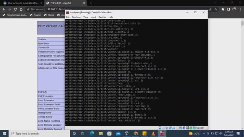Share this page icon in Chrome
244x137 pixels.
click(x=210, y=9)
